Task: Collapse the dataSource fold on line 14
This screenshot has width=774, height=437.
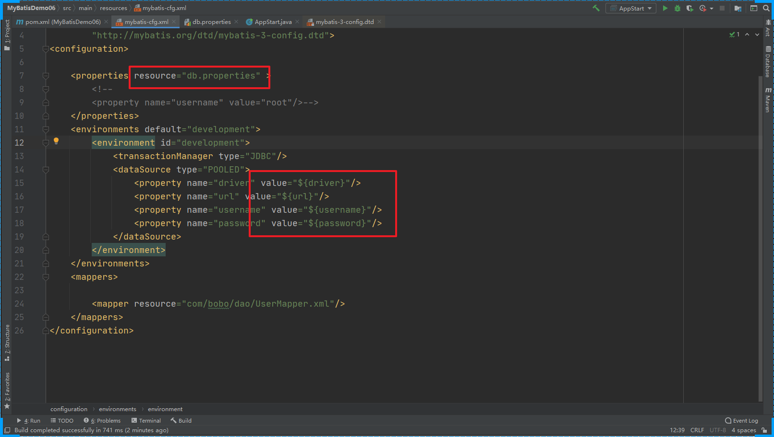Action: point(46,170)
